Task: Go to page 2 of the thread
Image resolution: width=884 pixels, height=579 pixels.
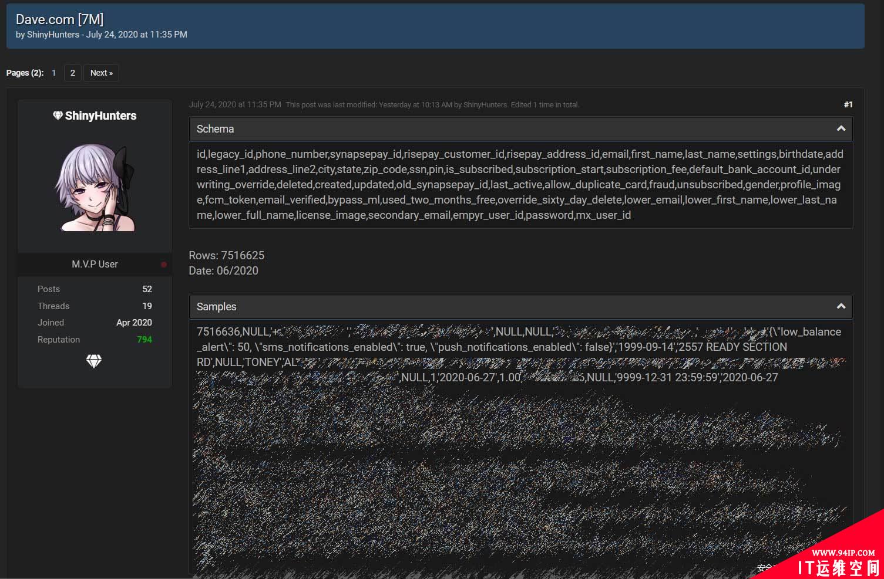Action: coord(73,73)
